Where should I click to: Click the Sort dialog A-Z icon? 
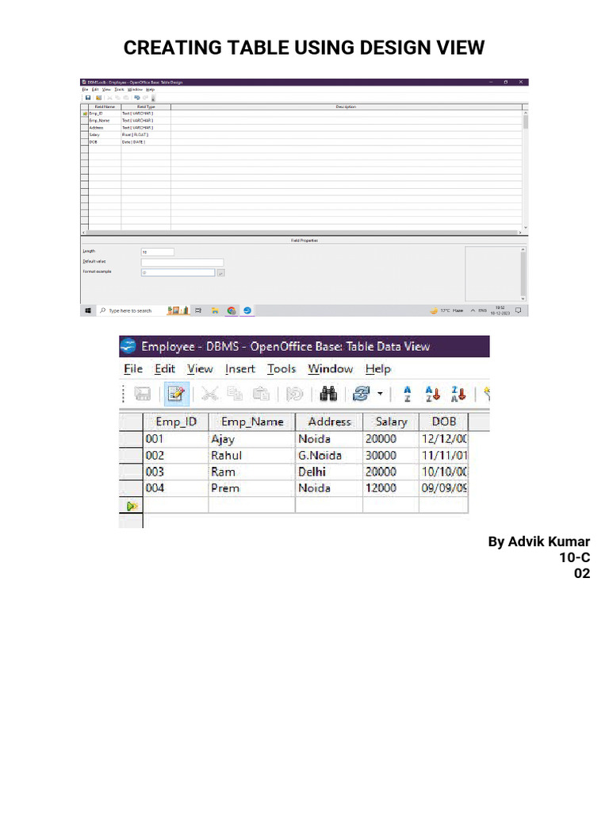pos(407,394)
